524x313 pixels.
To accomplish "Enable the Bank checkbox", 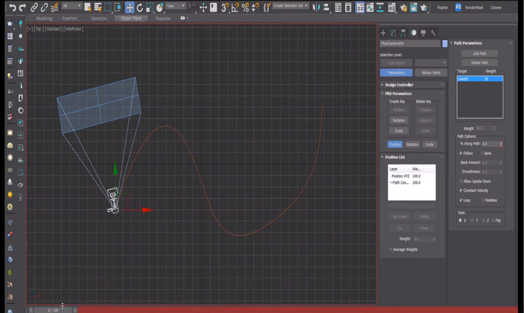I will click(482, 153).
